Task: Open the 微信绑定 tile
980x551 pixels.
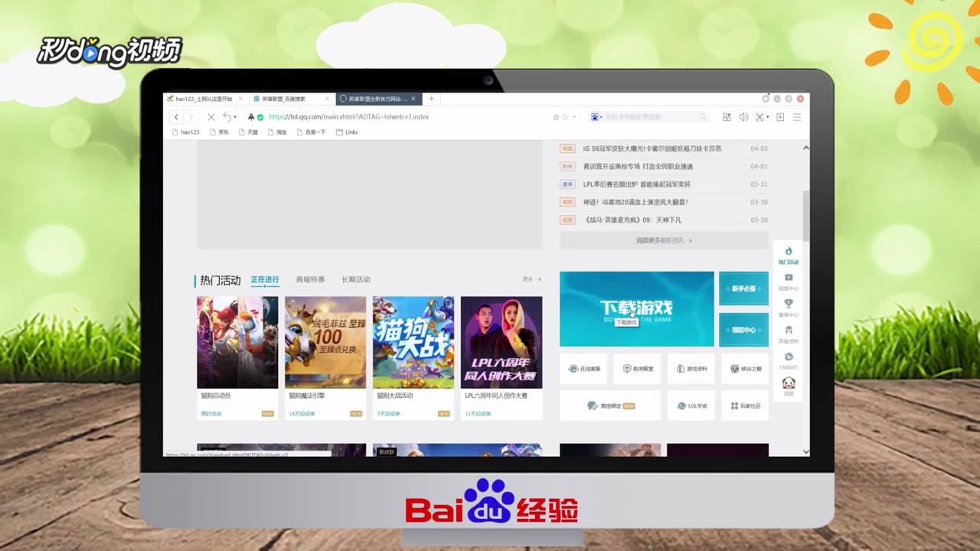Action: tap(610, 406)
